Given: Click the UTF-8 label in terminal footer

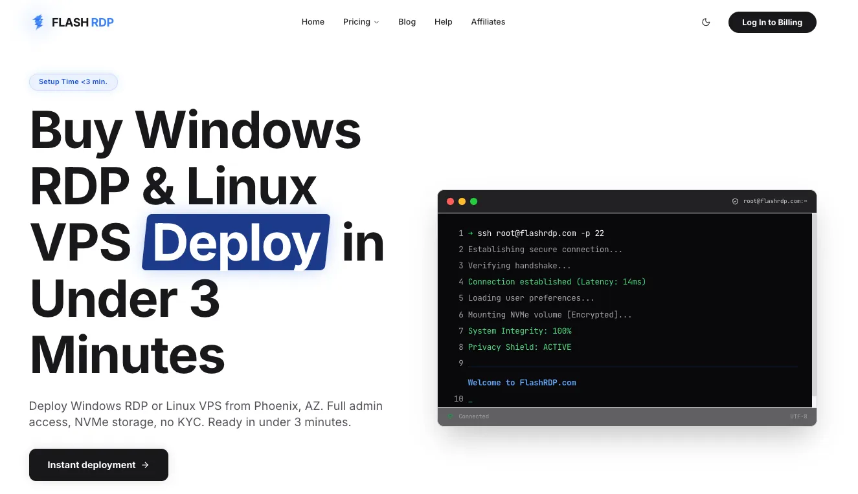Looking at the screenshot, I should (x=798, y=416).
